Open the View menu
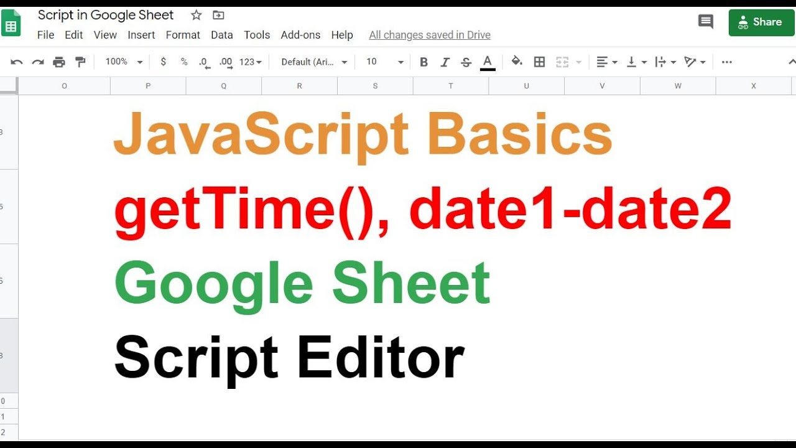The height and width of the screenshot is (448, 796). click(105, 35)
